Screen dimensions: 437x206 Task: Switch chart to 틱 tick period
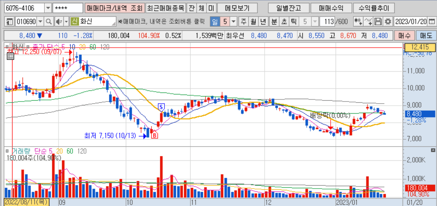click(293, 22)
